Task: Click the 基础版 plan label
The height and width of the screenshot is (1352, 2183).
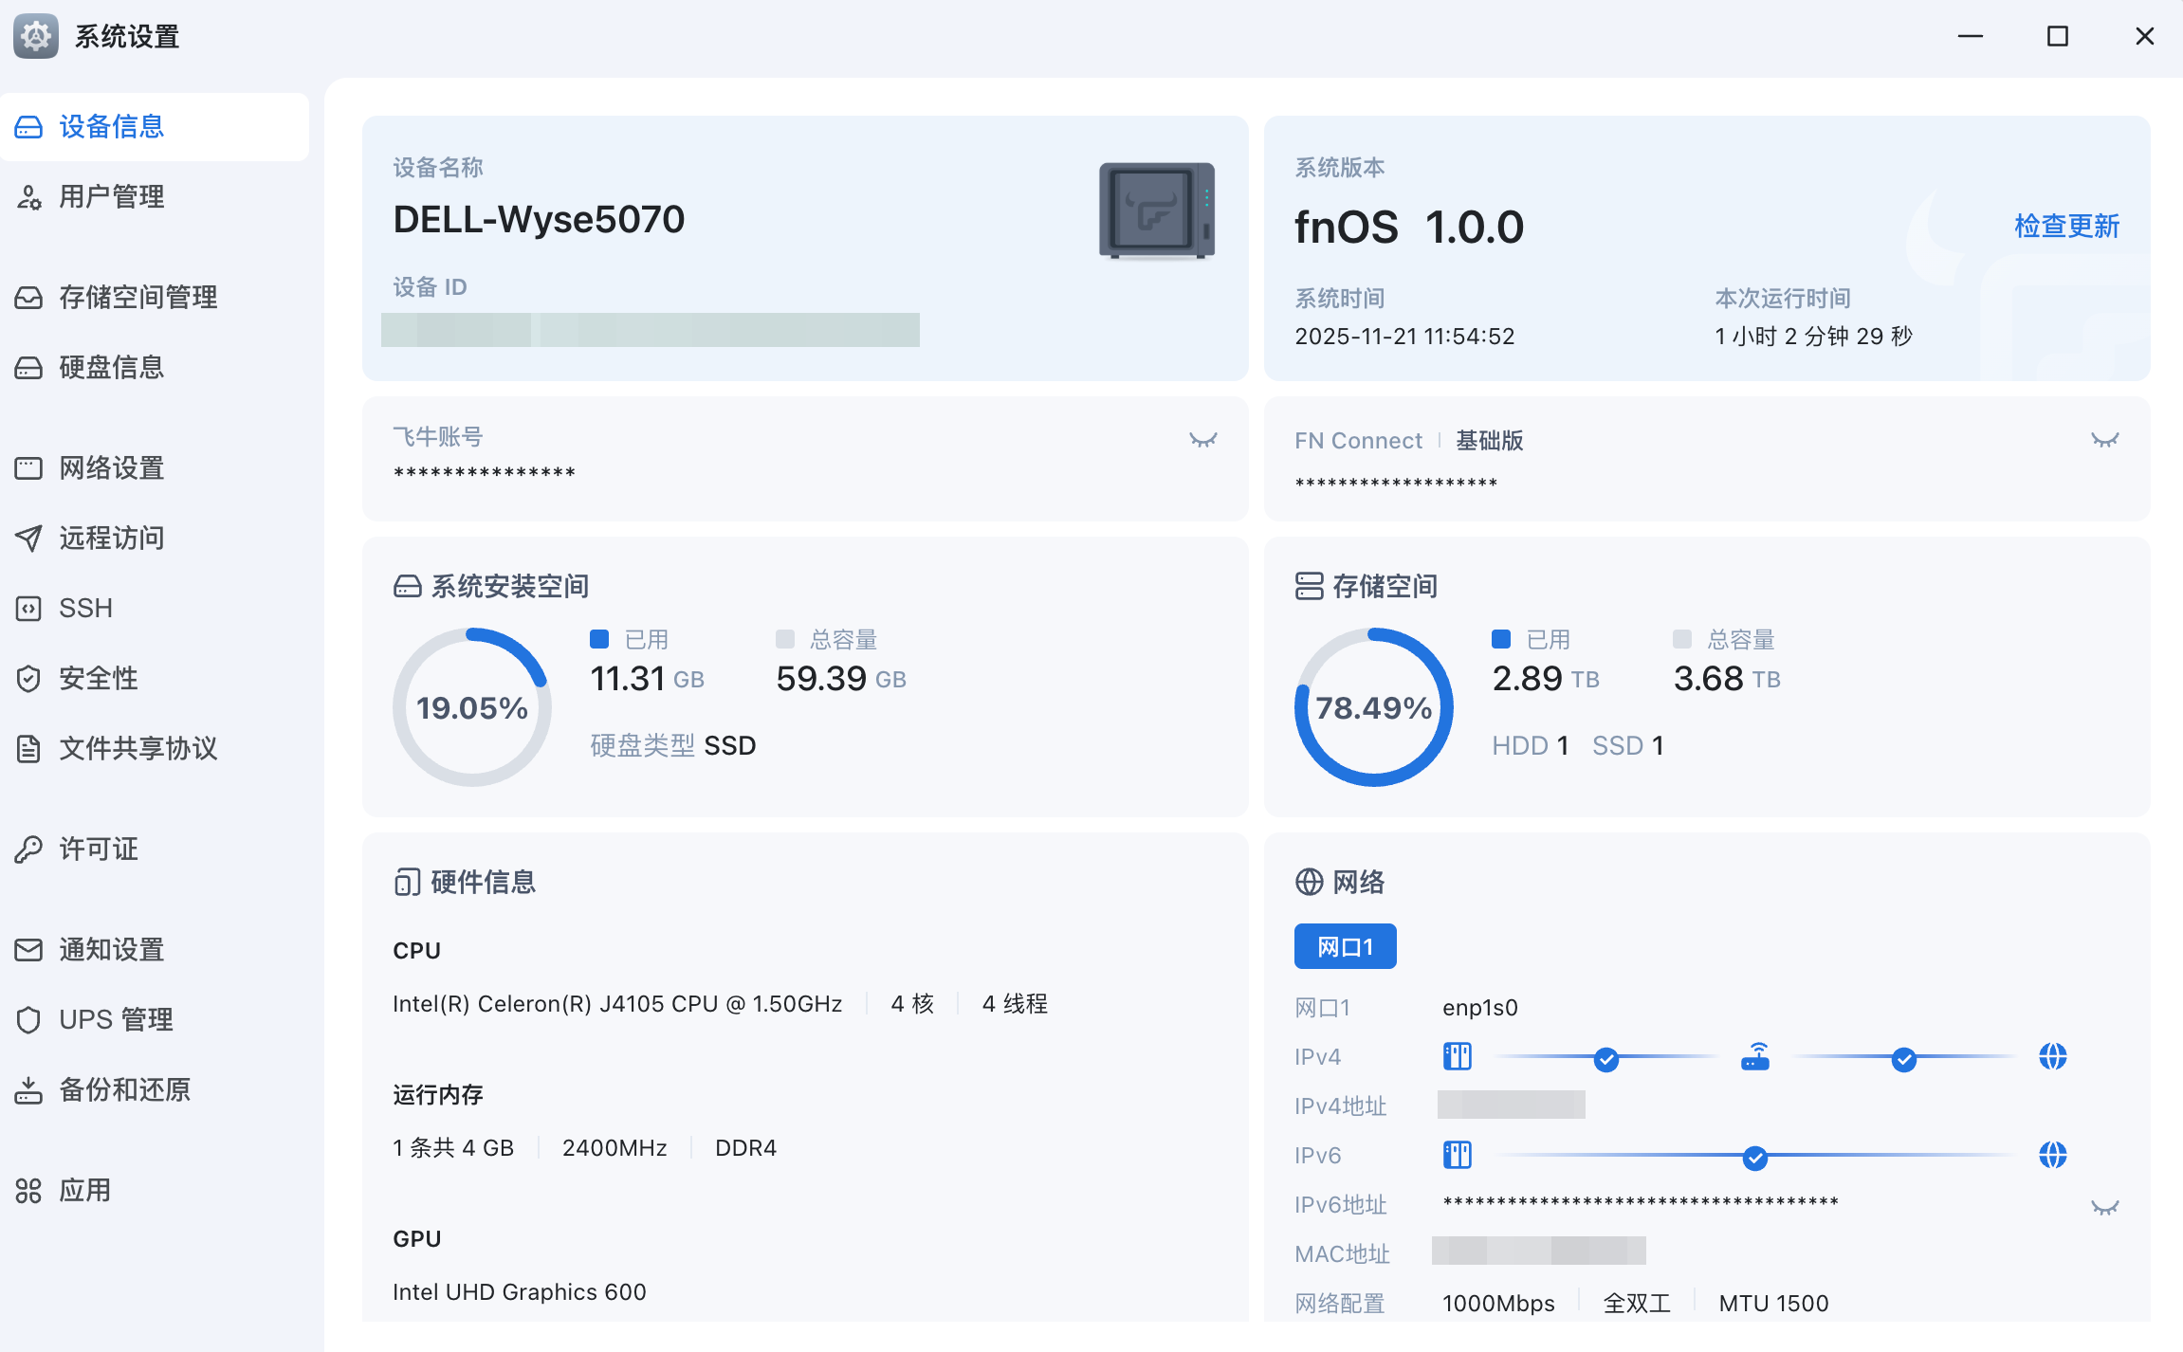Action: point(1489,441)
